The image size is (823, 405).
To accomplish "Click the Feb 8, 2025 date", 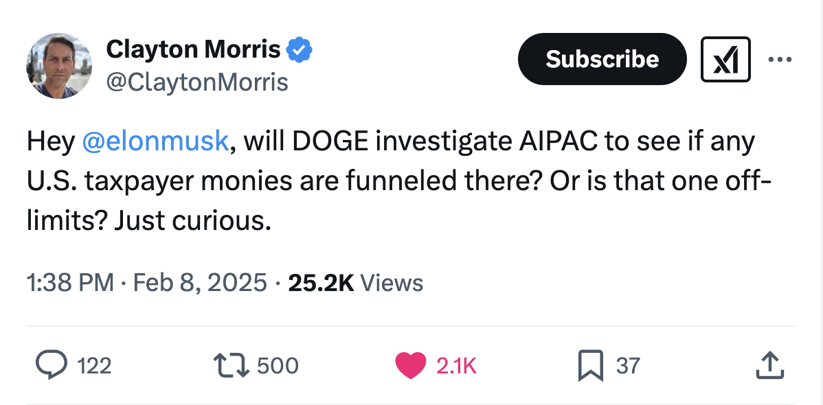I will tap(200, 283).
